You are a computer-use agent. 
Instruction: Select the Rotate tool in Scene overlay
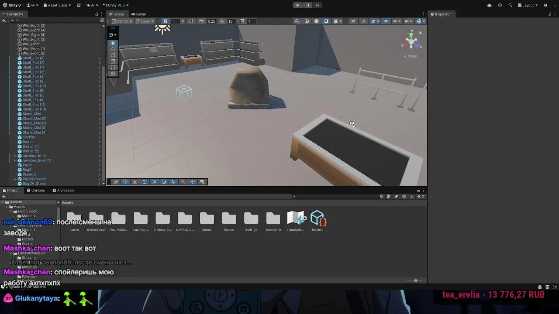click(113, 55)
